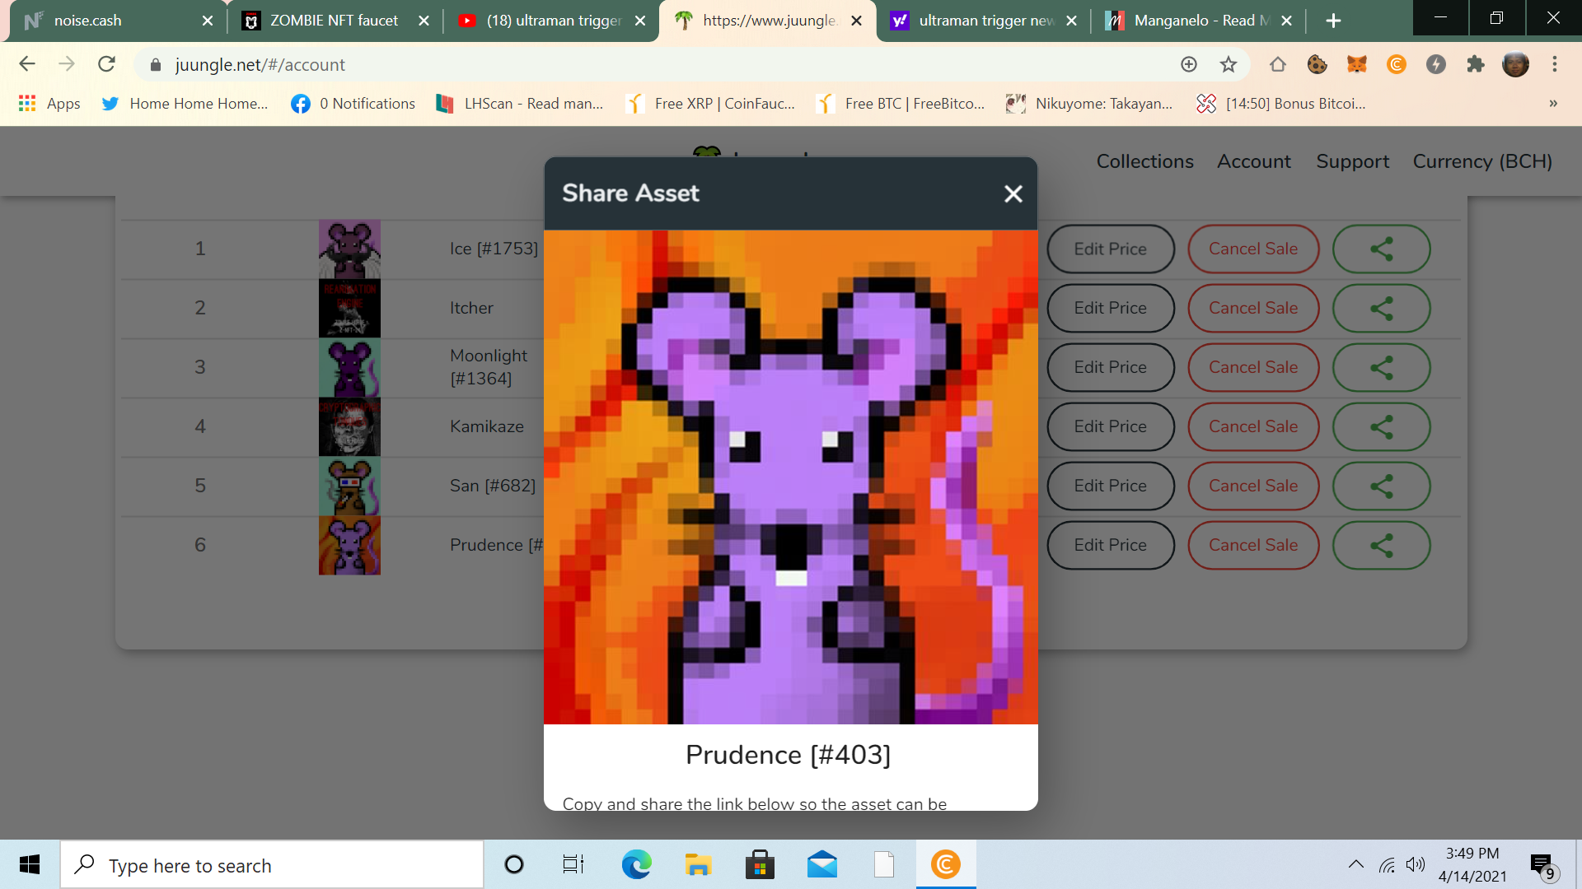The image size is (1582, 889).
Task: Open the Extensions puzzle menu
Action: point(1476,64)
